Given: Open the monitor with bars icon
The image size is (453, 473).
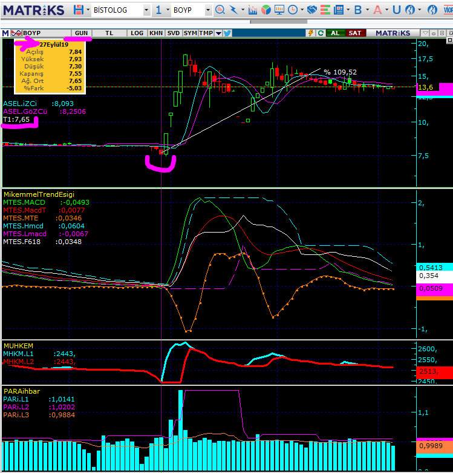Looking at the screenshot, I should pyautogui.click(x=279, y=10).
